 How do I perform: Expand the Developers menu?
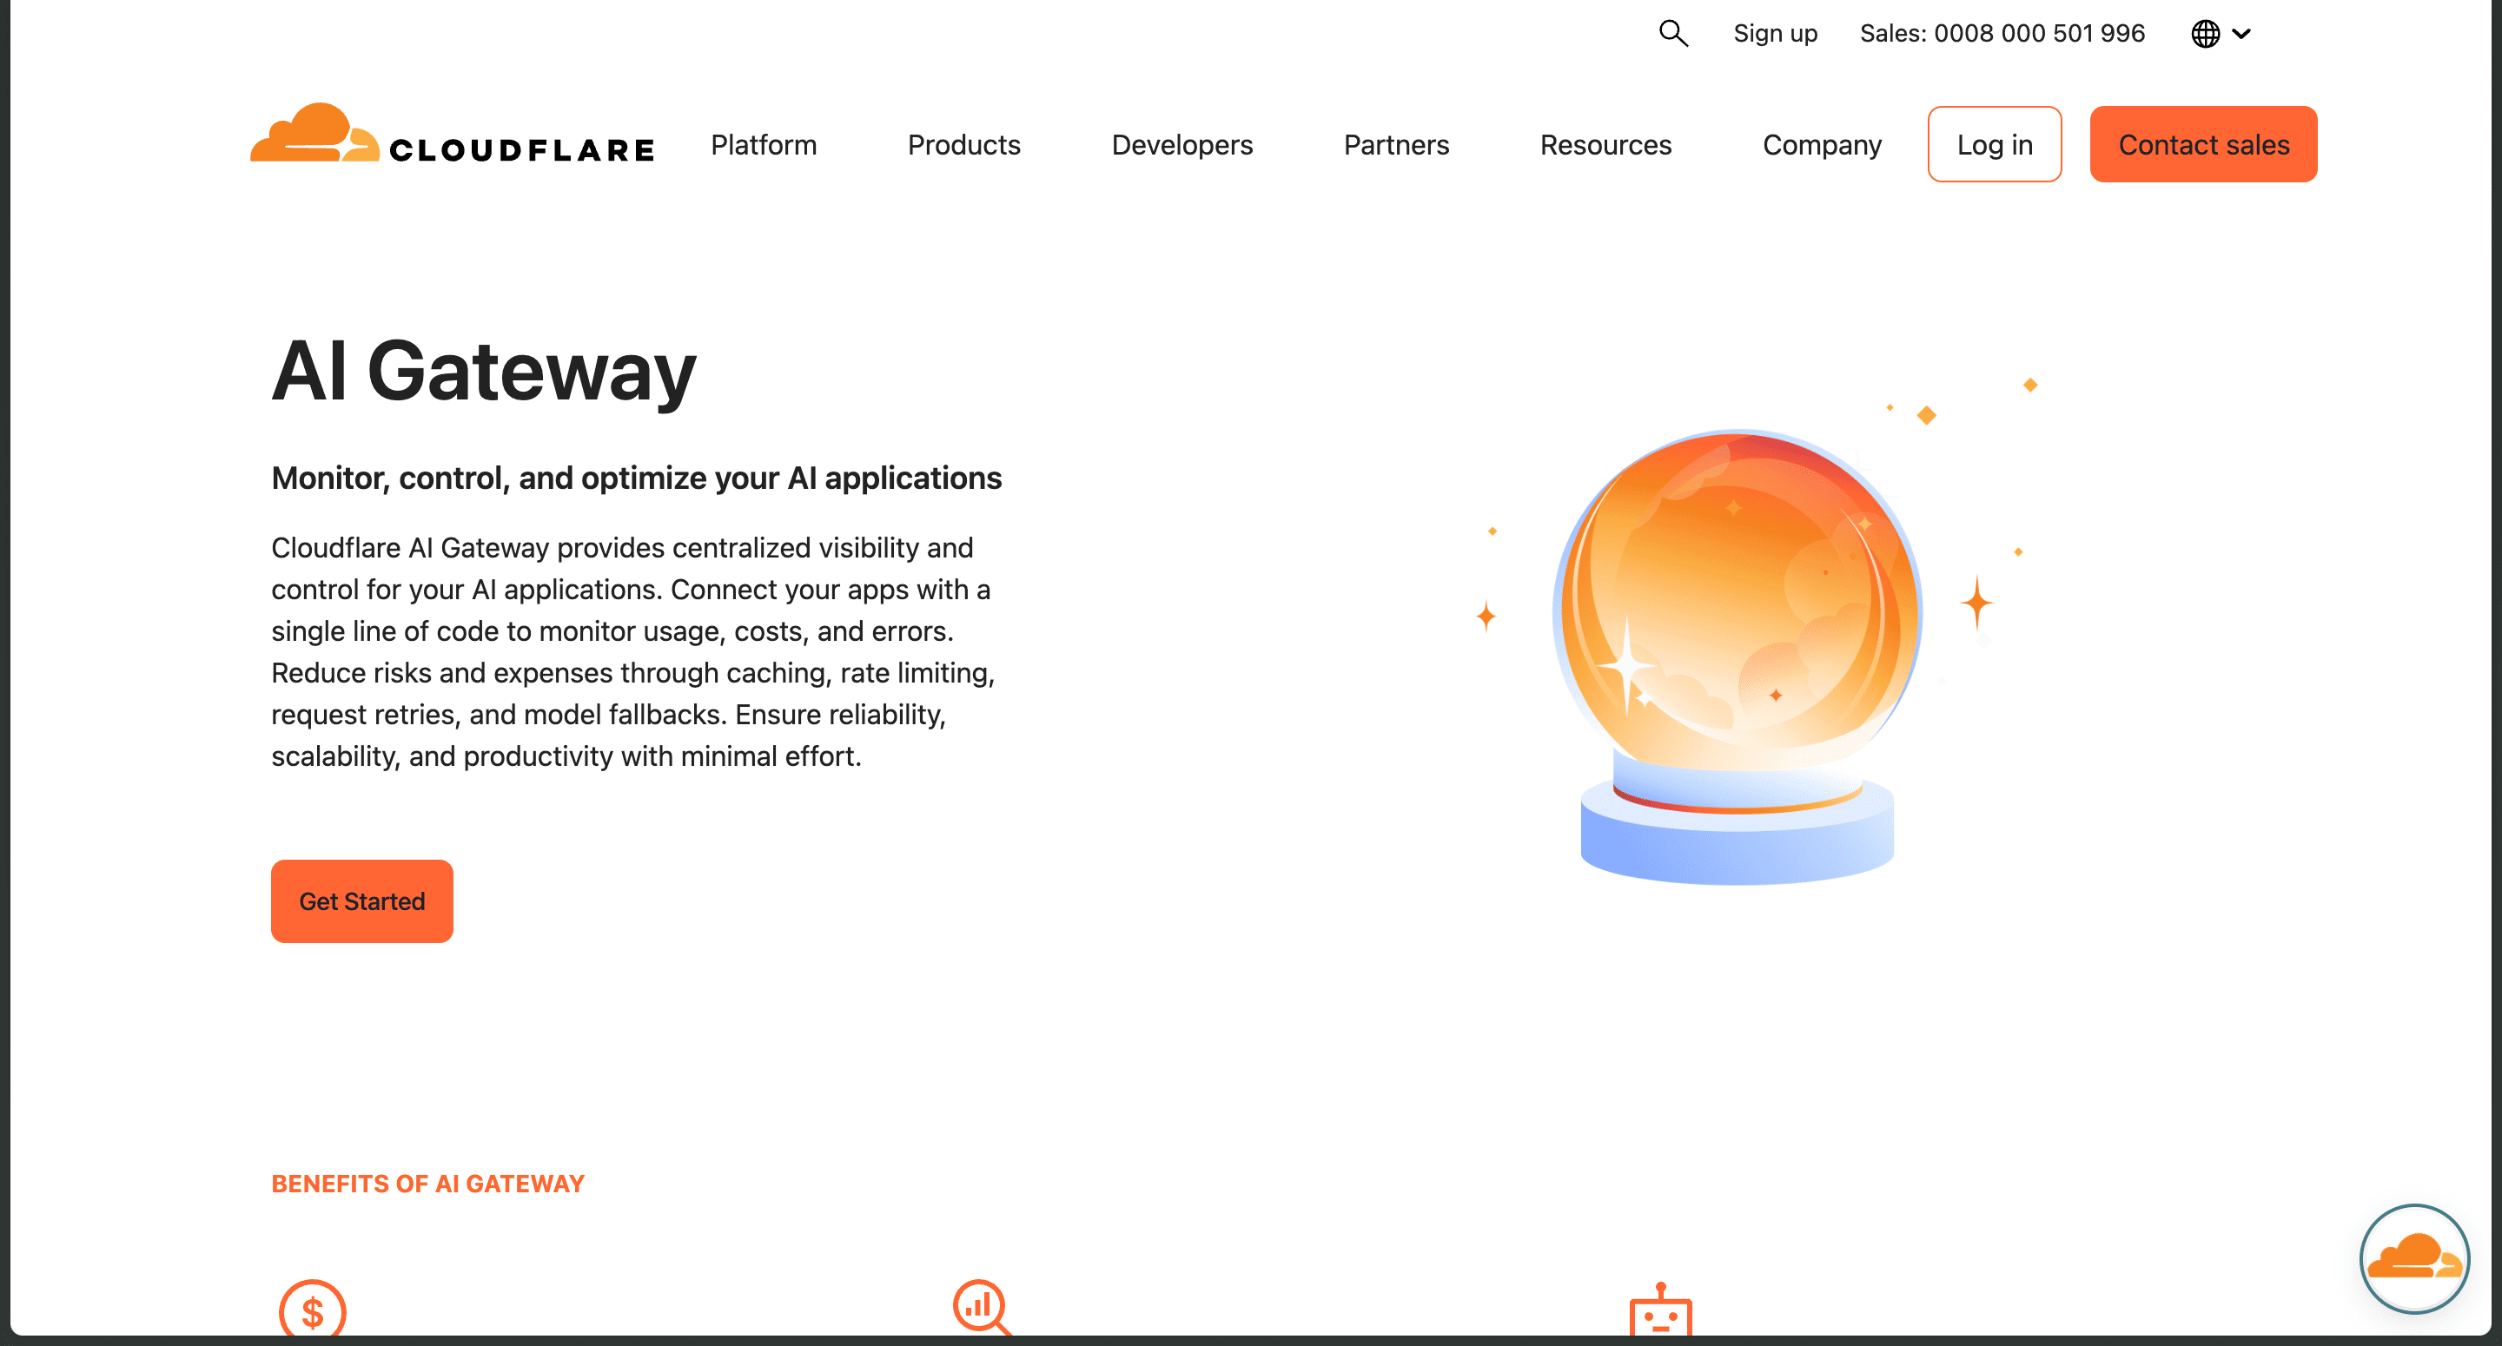[x=1182, y=145]
